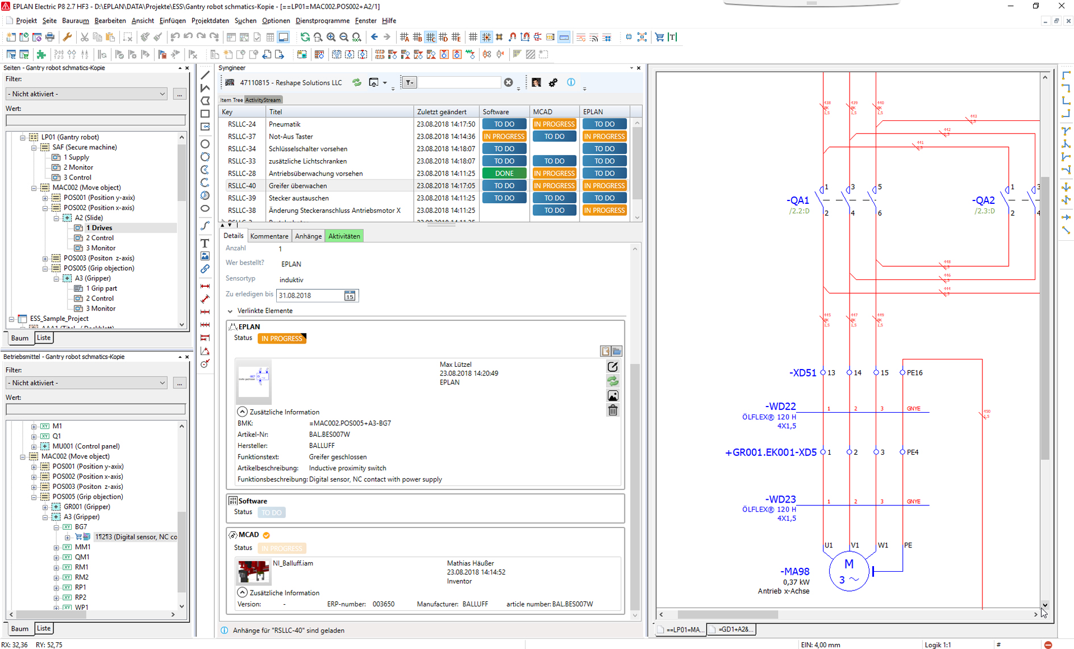
Task: Select the rectangle drawing tool
Action: tap(205, 114)
